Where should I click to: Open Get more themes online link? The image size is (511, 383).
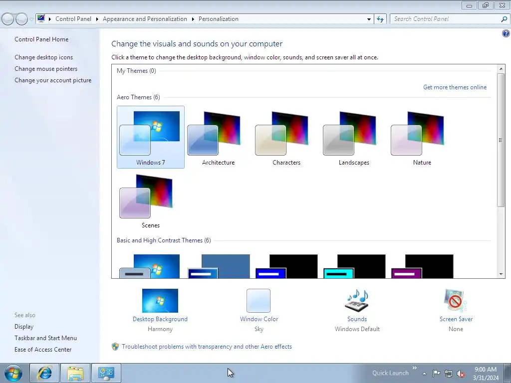click(x=455, y=87)
